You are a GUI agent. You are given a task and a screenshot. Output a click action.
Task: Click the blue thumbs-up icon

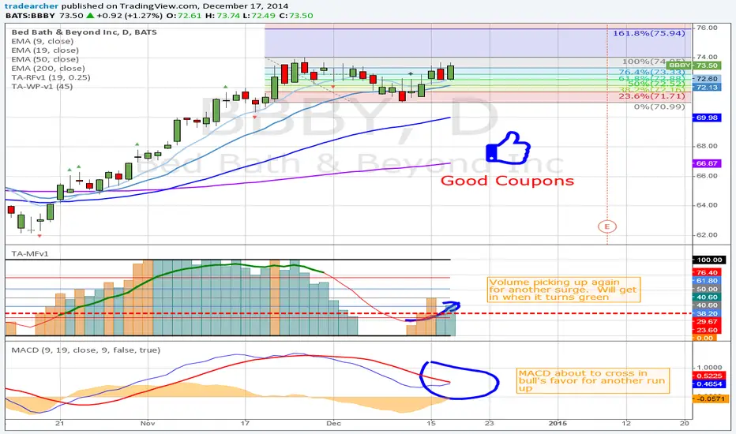tap(508, 148)
